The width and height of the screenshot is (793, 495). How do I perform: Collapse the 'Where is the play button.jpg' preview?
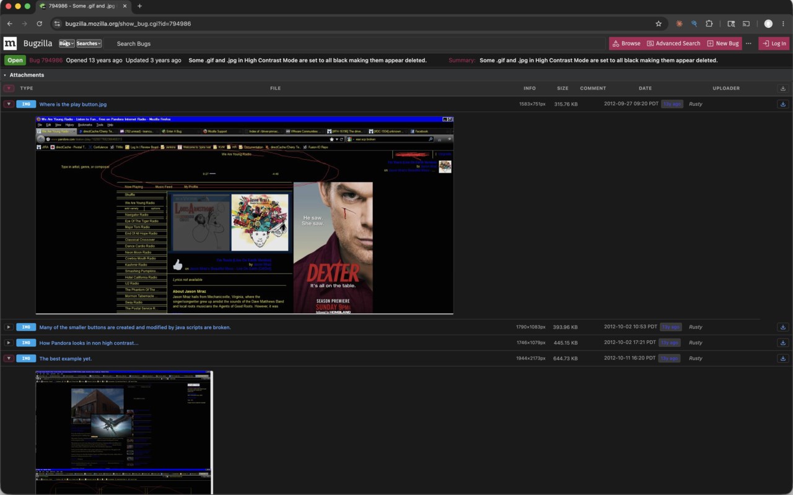(x=9, y=104)
